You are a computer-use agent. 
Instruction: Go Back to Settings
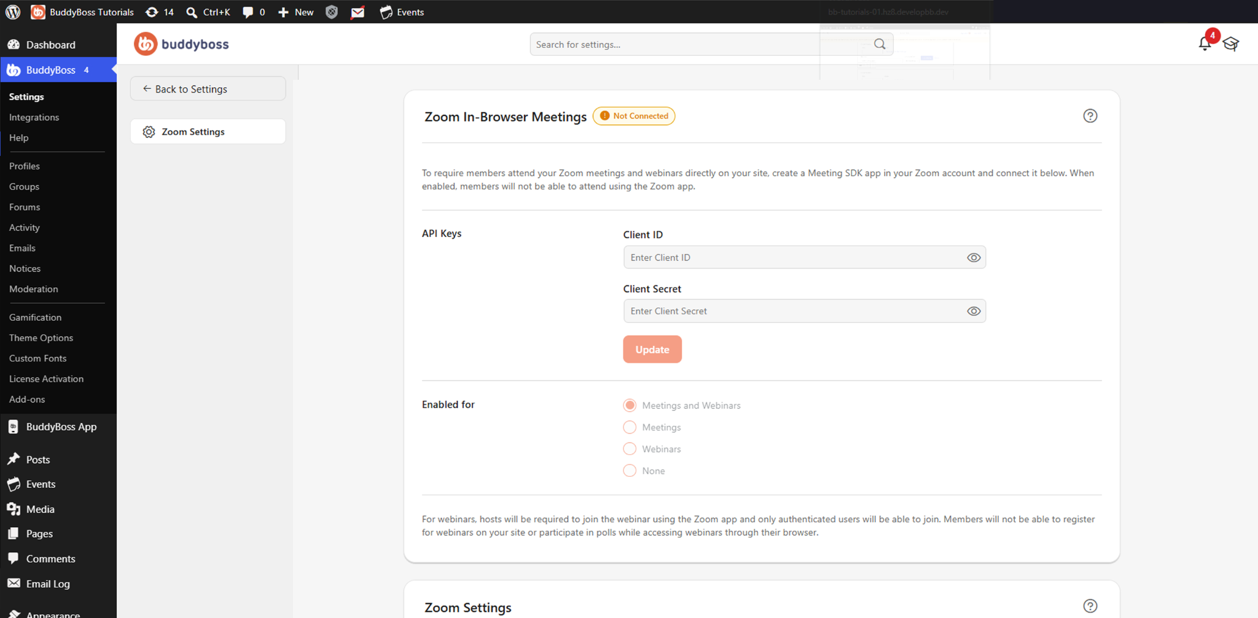point(208,89)
